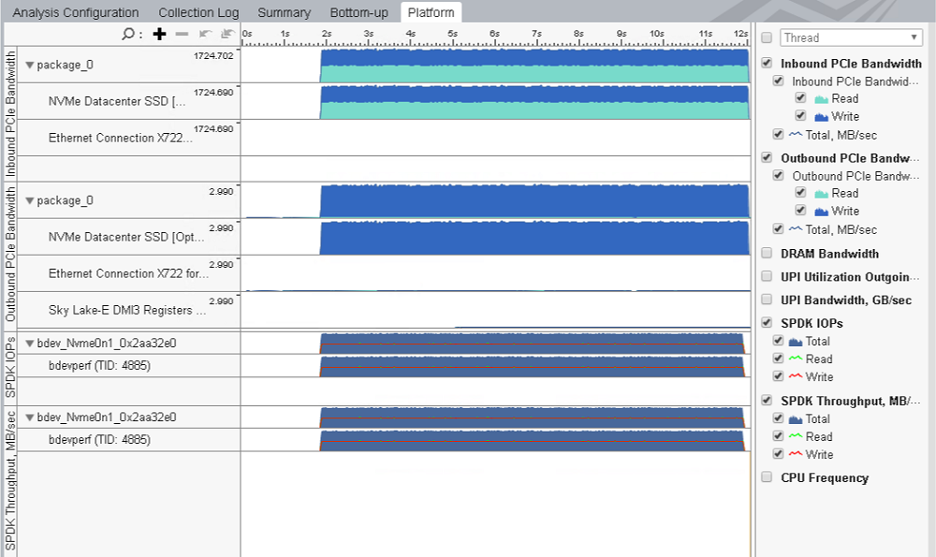Zoom out with the minus icon
The image size is (936, 557).
(182, 35)
